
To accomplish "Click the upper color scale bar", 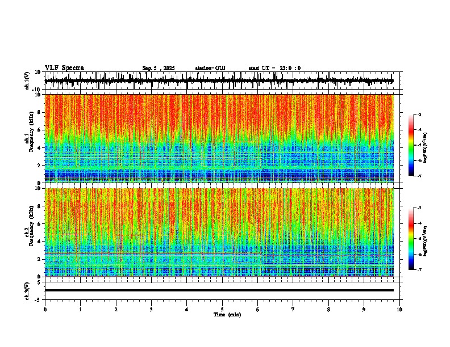I will tap(411, 145).
